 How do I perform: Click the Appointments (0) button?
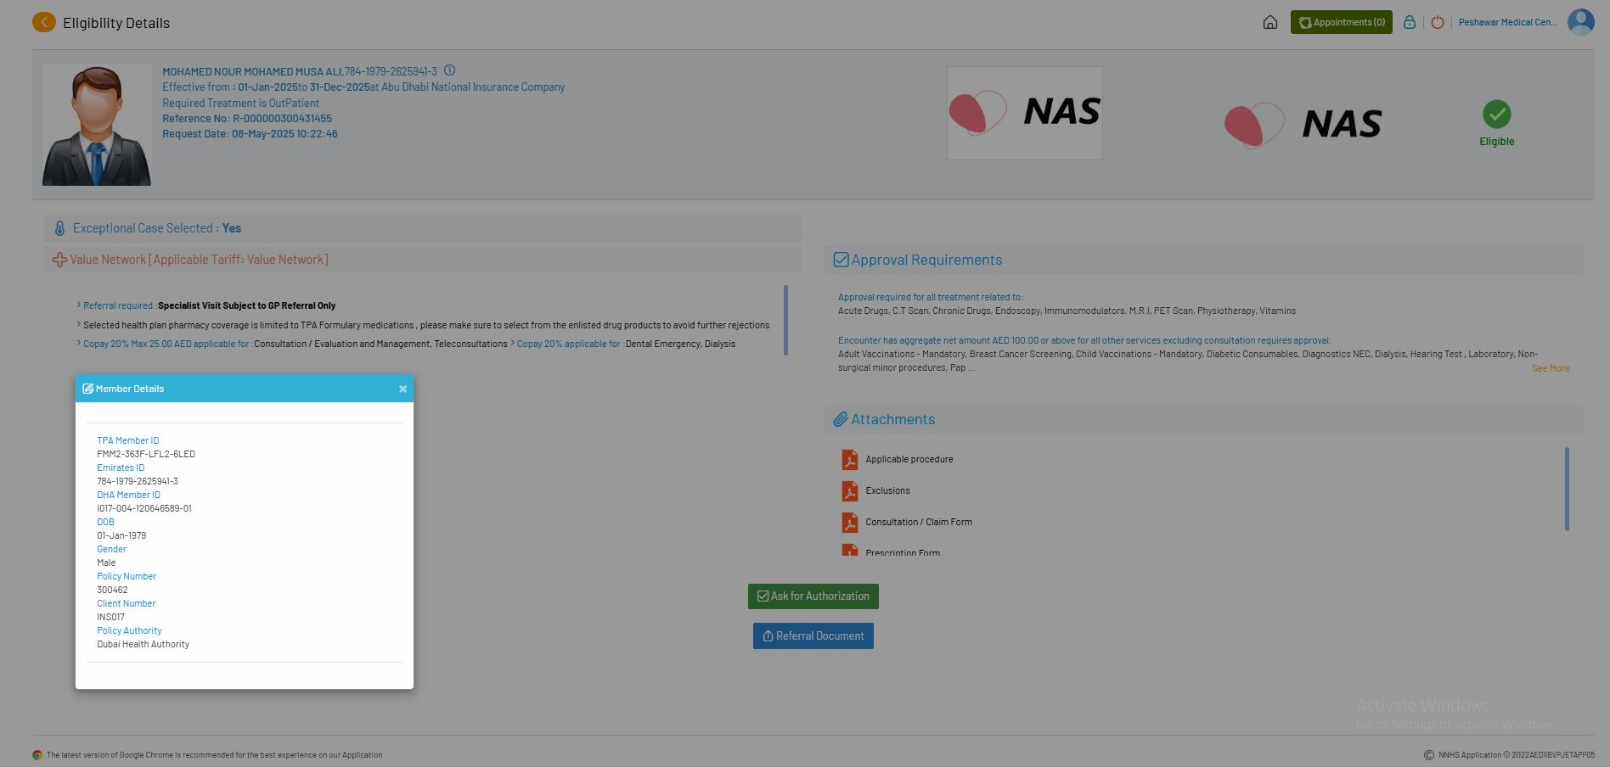click(x=1341, y=23)
